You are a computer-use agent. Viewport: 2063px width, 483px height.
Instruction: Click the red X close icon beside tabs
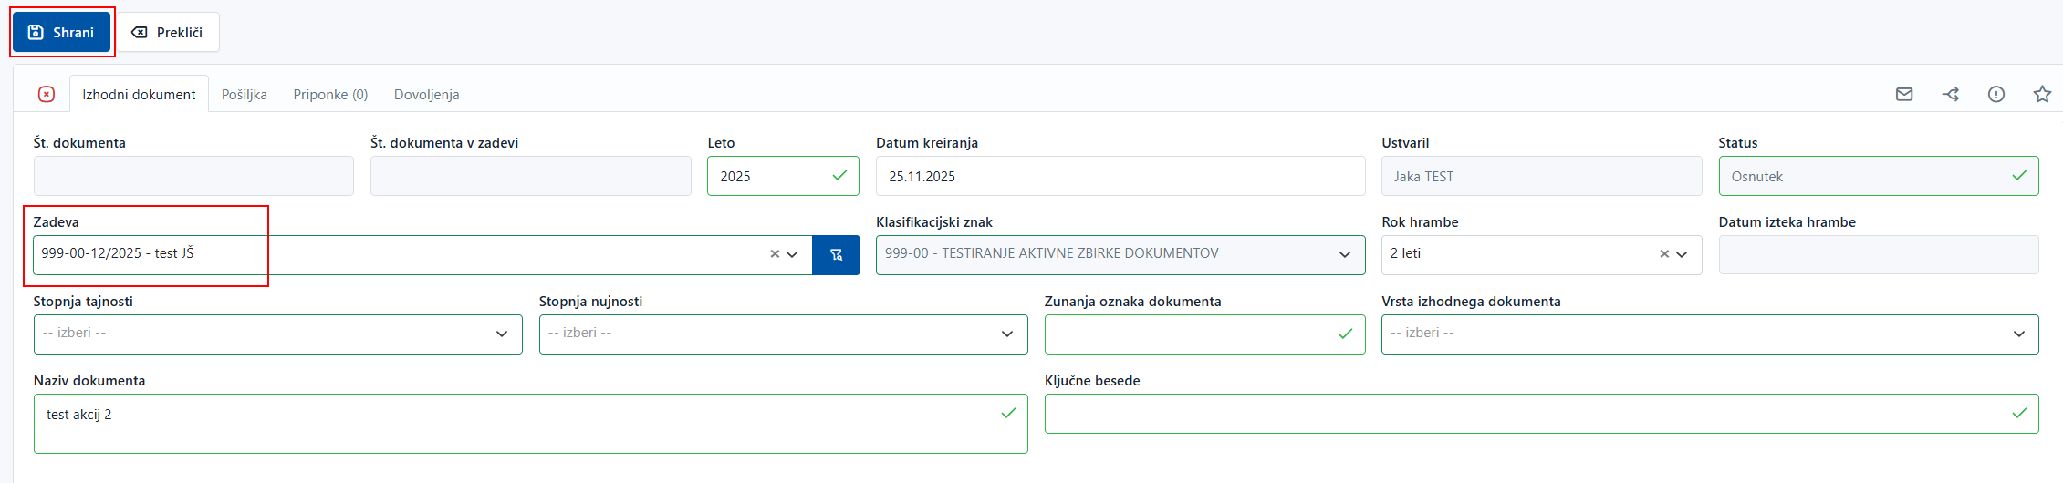pos(47,94)
